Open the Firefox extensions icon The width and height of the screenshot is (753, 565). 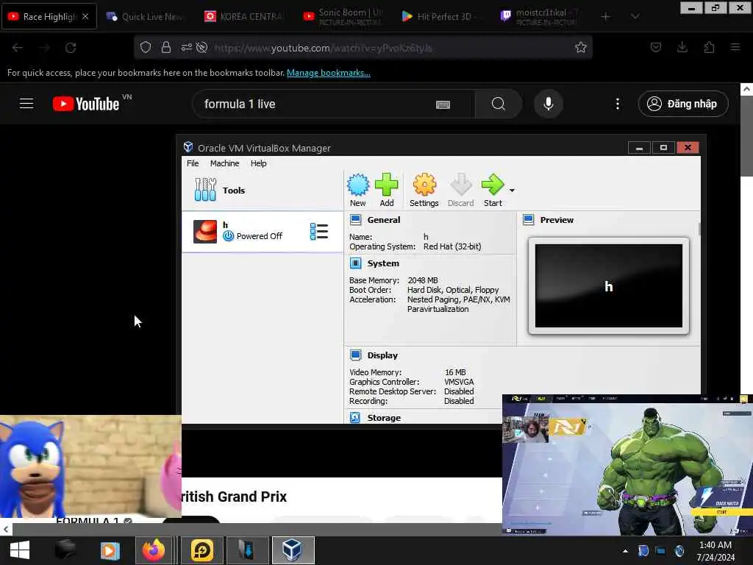pos(709,47)
